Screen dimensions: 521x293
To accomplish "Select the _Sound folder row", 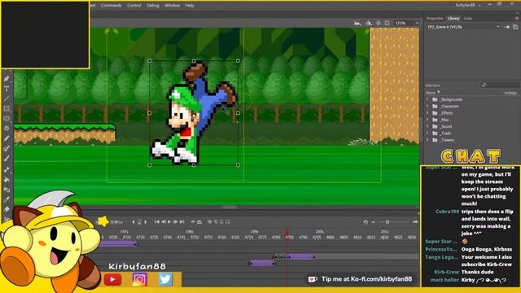I will click(472, 127).
